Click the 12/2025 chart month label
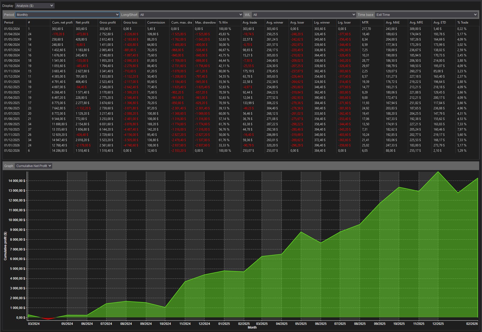The width and height of the screenshot is (482, 332). [438, 324]
